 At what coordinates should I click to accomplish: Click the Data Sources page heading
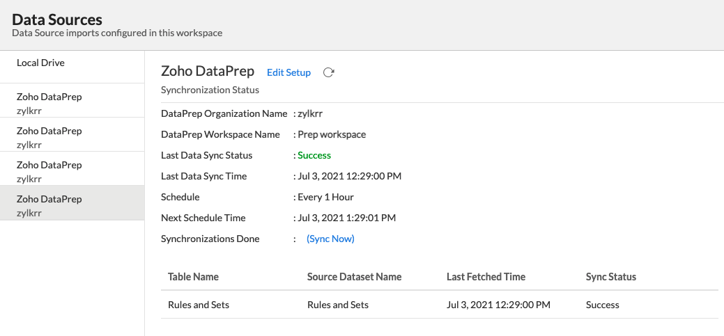(x=57, y=19)
